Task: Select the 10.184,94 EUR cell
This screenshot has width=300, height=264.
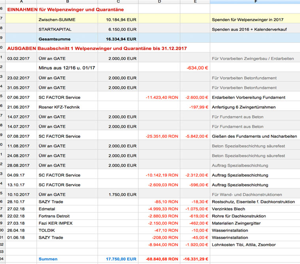Action: coord(118,19)
